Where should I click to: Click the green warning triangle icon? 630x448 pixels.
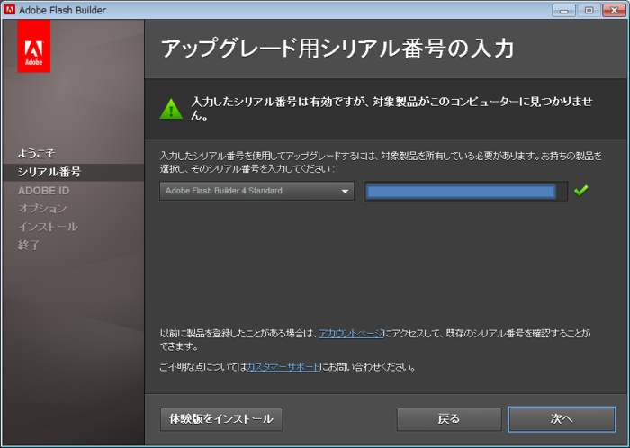(x=171, y=109)
